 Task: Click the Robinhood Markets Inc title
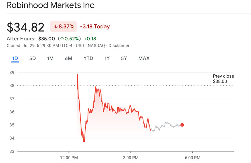click(50, 5)
